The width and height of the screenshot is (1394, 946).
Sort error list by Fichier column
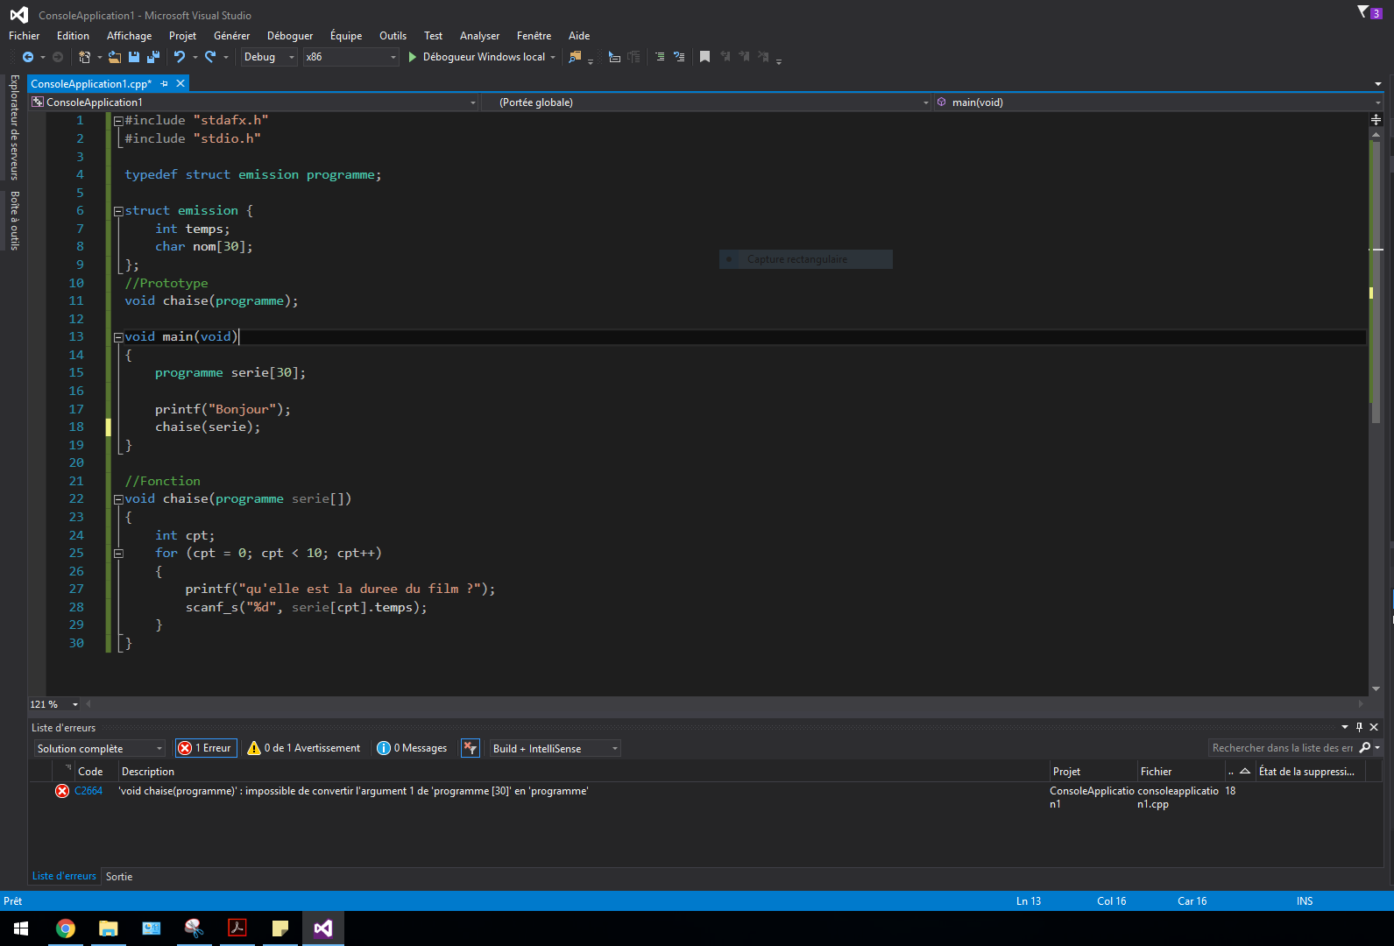(1180, 772)
